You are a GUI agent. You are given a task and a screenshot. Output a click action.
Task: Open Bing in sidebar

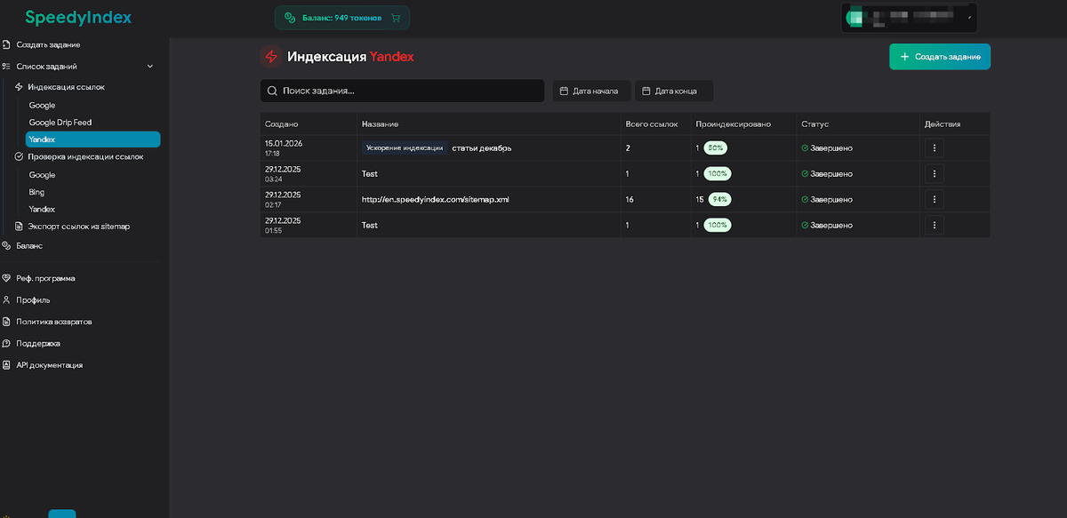coord(36,192)
